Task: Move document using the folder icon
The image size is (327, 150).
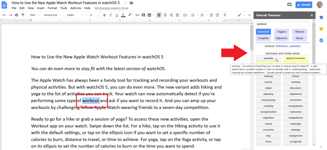Action: point(131,3)
